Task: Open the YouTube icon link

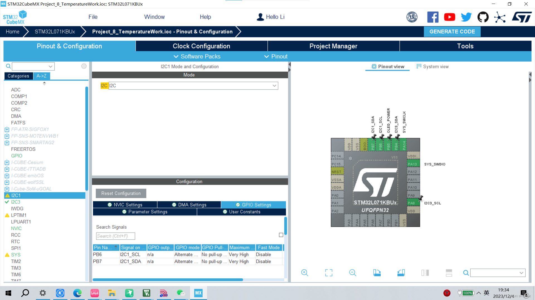Action: coord(449,17)
